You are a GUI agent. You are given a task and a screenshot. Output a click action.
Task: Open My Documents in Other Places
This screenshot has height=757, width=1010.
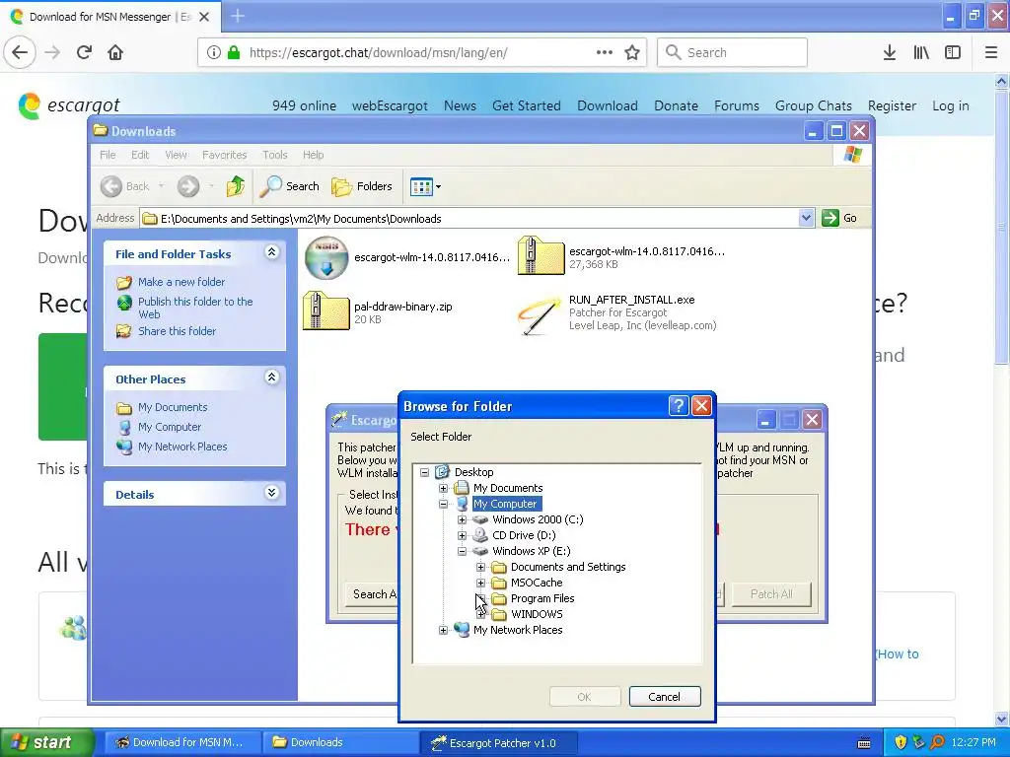click(x=173, y=407)
